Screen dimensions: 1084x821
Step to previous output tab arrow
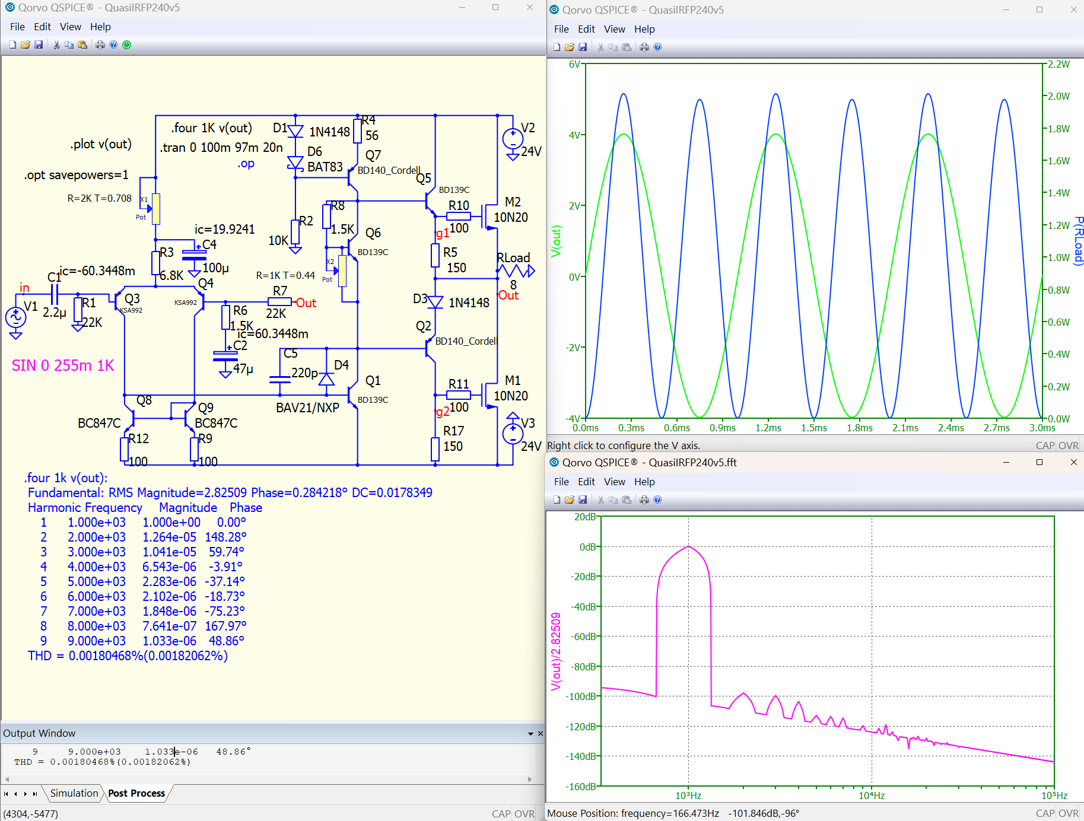pyautogui.click(x=15, y=794)
